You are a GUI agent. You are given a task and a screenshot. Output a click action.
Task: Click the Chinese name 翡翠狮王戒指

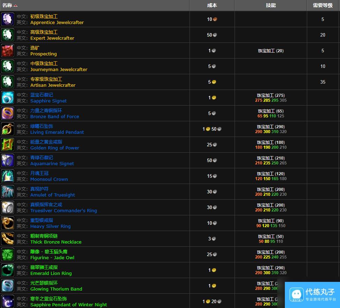point(44,267)
